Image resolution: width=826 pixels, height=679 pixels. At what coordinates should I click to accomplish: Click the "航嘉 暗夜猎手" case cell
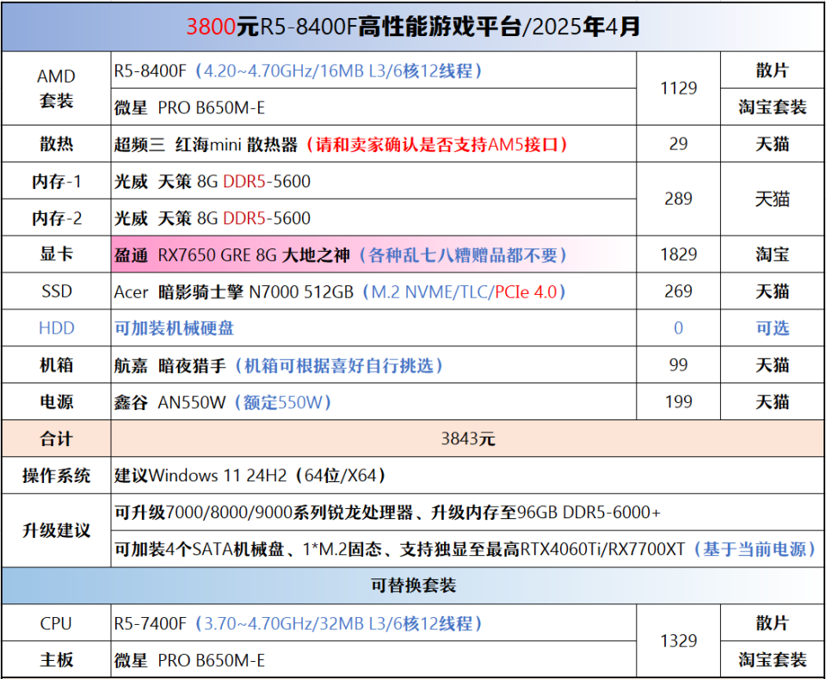point(373,364)
